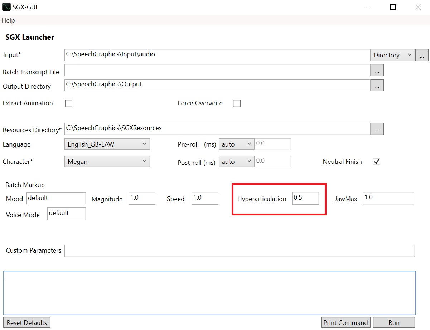Open the Pre-roll auto dropdown

tap(236, 144)
